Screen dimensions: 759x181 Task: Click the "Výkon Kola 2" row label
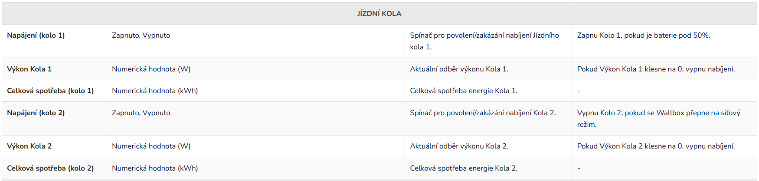(29, 146)
